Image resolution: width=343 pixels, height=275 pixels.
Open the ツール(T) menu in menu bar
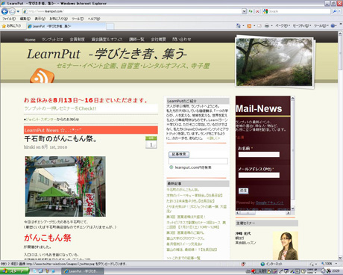(x=78, y=19)
